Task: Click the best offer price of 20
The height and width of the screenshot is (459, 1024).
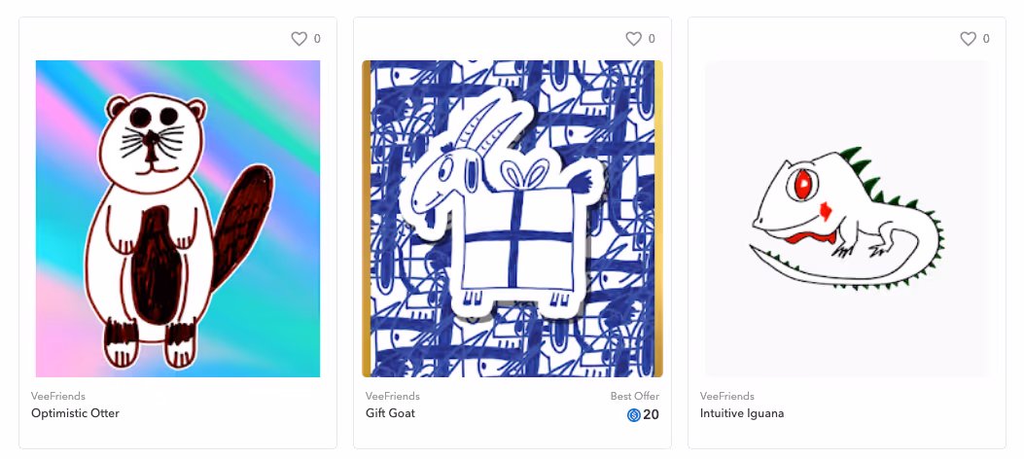Action: click(x=652, y=414)
